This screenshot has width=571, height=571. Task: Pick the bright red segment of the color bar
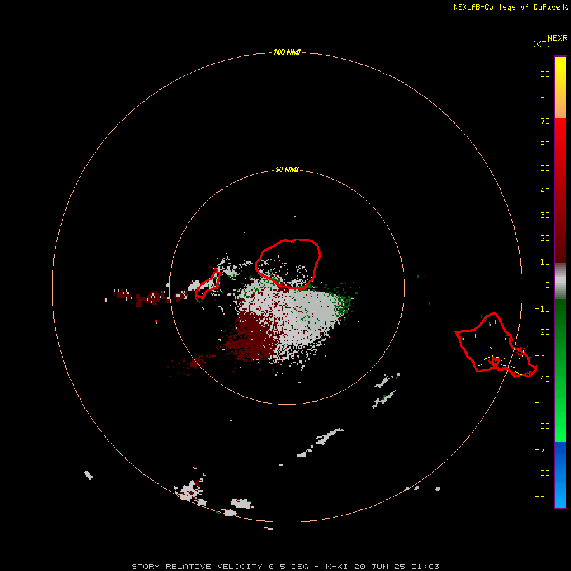560,190
